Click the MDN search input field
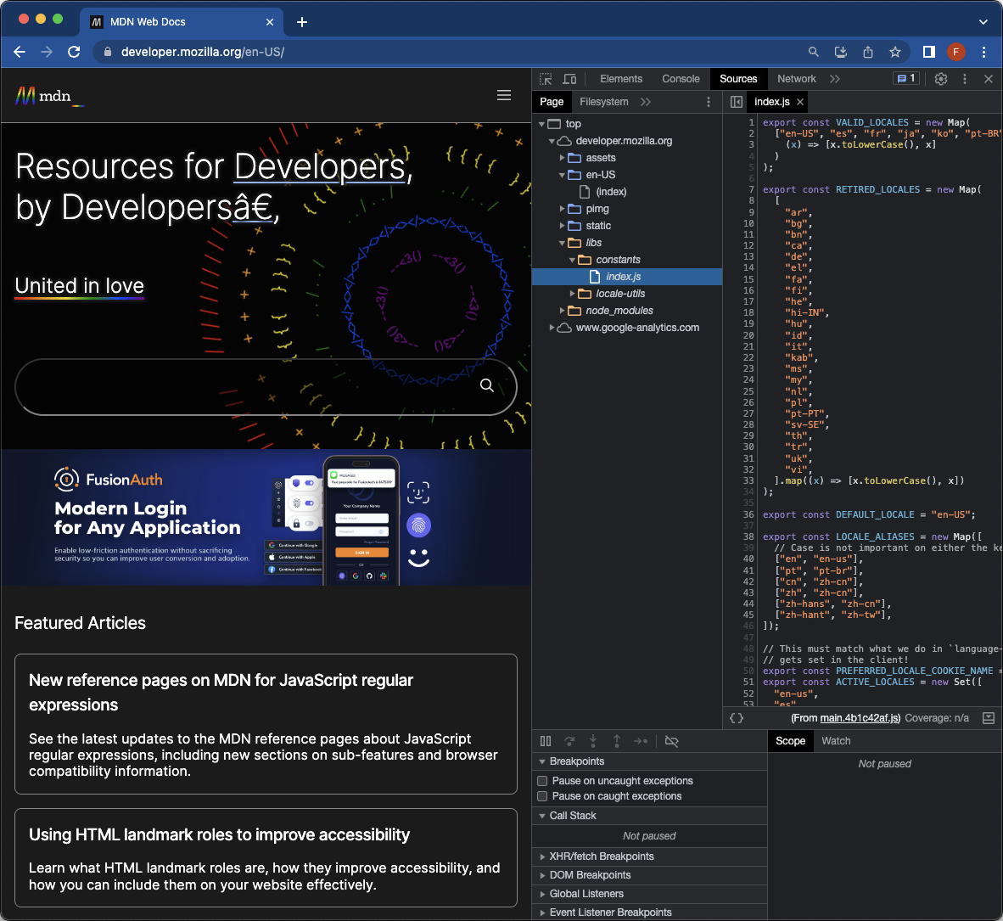1003x921 pixels. point(246,386)
